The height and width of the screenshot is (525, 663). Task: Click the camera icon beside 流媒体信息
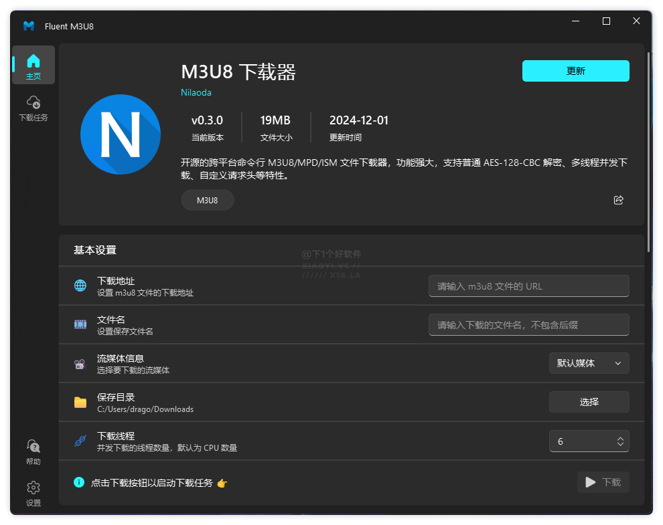tap(80, 364)
